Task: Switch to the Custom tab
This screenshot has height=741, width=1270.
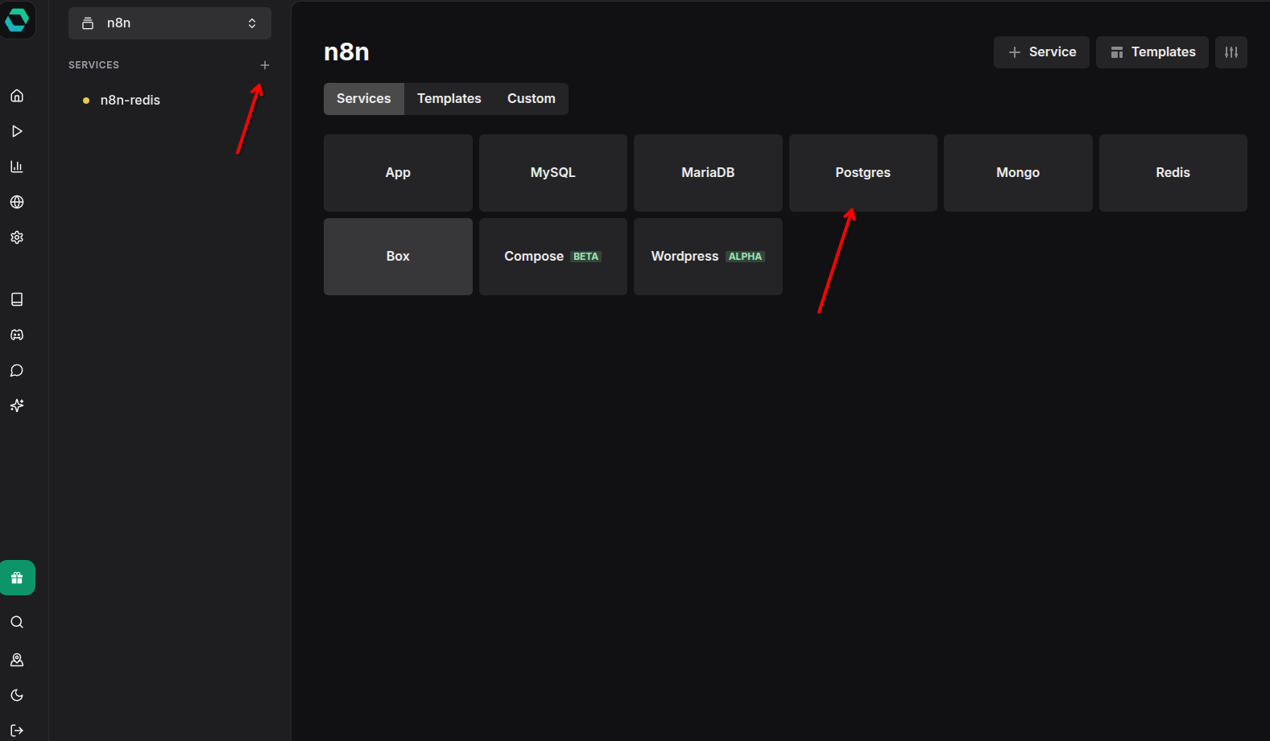Action: pos(532,99)
